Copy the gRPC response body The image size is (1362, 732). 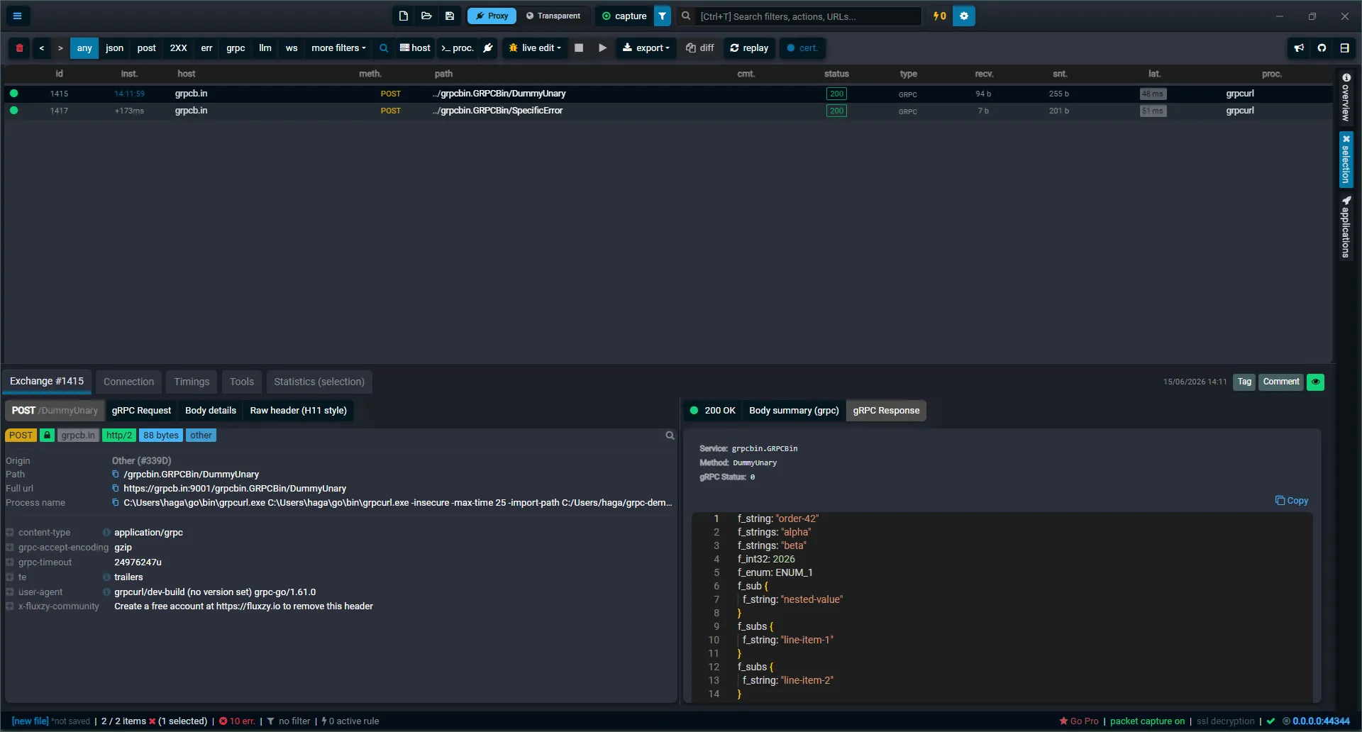click(x=1292, y=500)
